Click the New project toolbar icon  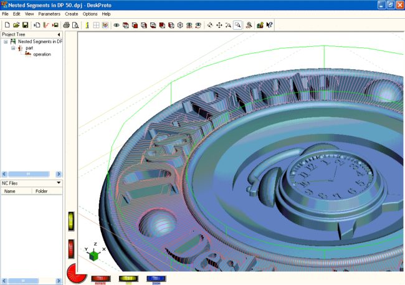pyautogui.click(x=6, y=25)
